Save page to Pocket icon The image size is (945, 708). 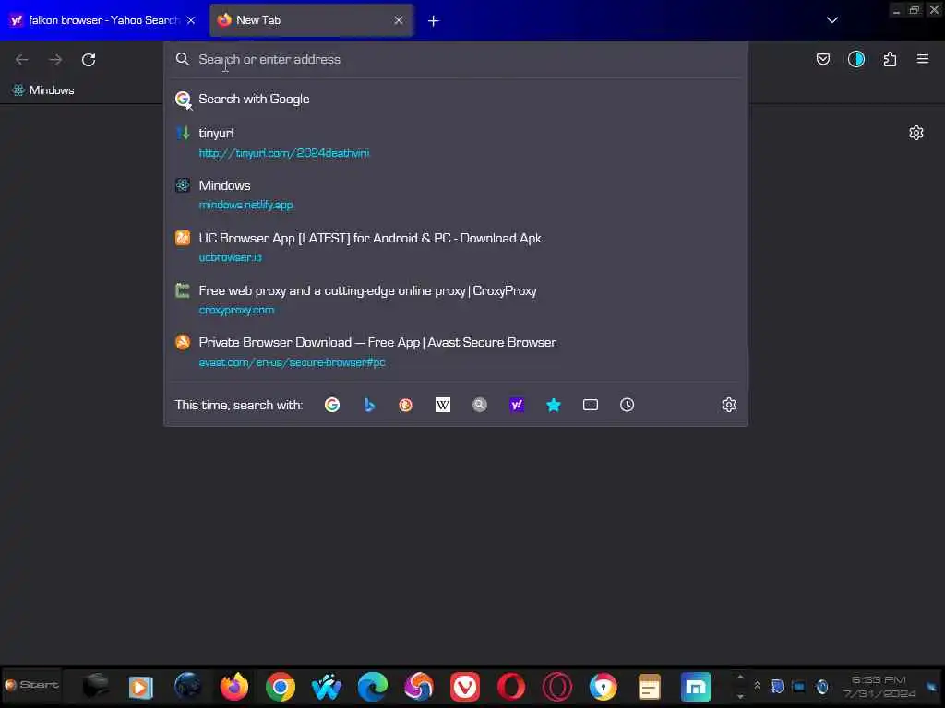[822, 59]
